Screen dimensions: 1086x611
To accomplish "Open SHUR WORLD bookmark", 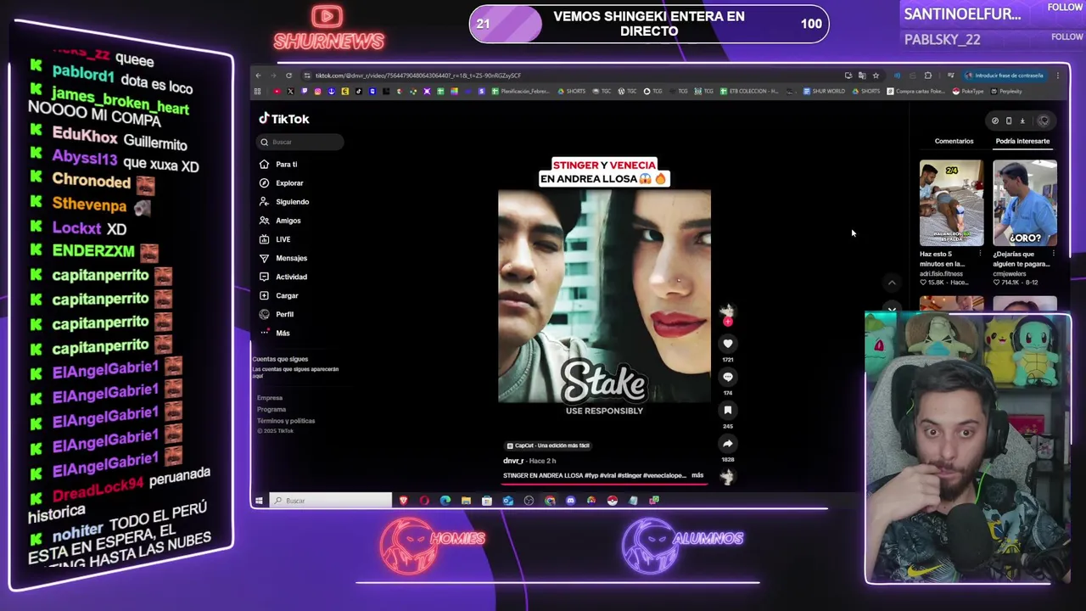I will coord(825,92).
